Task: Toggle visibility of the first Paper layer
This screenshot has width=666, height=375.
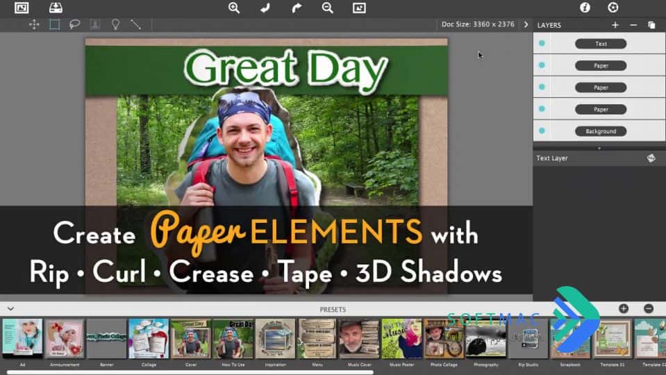Action: click(x=542, y=65)
